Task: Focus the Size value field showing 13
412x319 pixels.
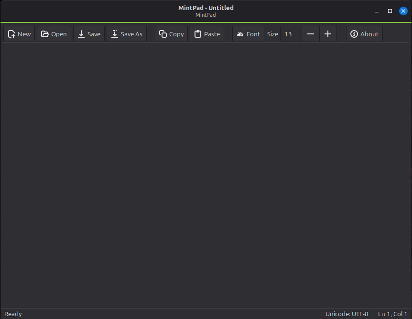Action: click(291, 34)
